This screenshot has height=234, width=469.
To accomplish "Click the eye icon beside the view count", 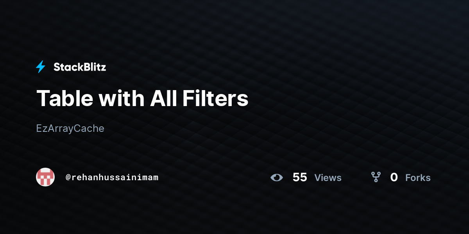I will [277, 177].
